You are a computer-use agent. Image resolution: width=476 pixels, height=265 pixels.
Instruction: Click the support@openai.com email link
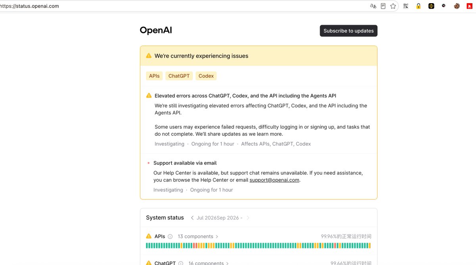pyautogui.click(x=274, y=180)
